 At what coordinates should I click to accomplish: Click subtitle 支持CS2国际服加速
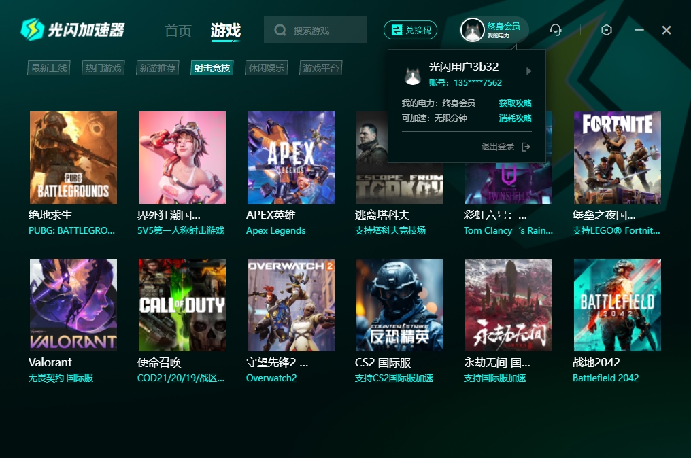coord(394,378)
